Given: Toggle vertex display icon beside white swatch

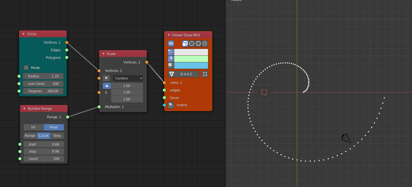Looking at the screenshot, I should click(171, 52).
